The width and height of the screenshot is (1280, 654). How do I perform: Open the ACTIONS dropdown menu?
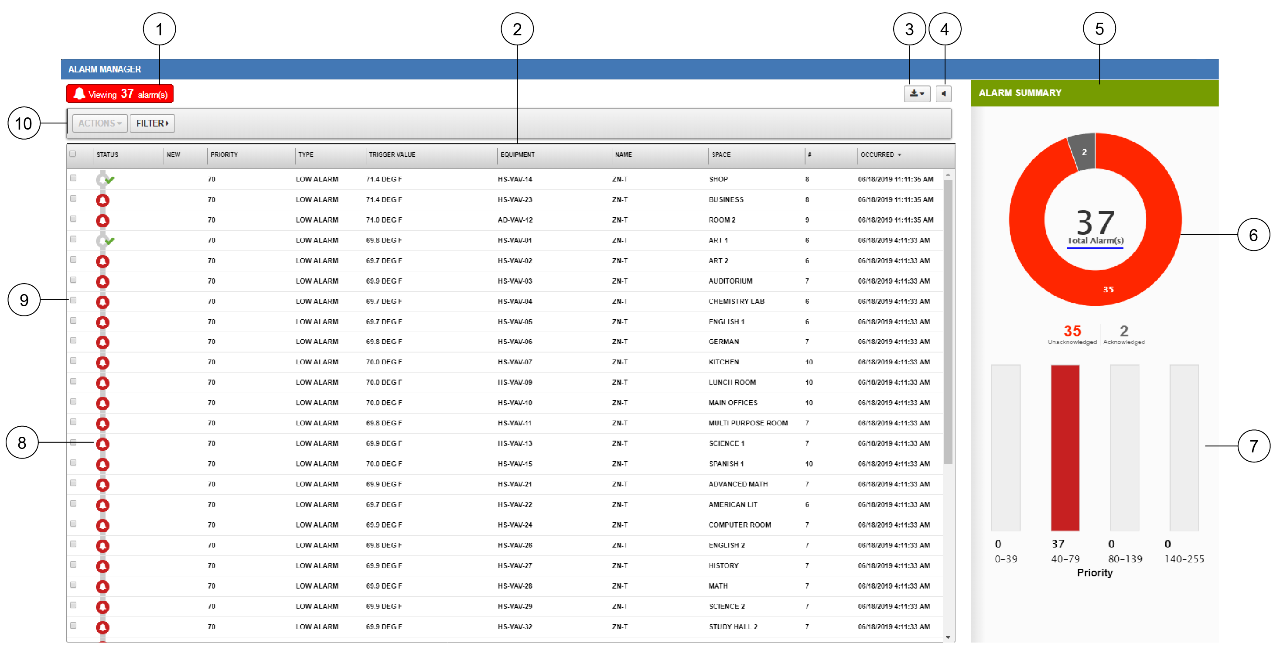pos(99,123)
